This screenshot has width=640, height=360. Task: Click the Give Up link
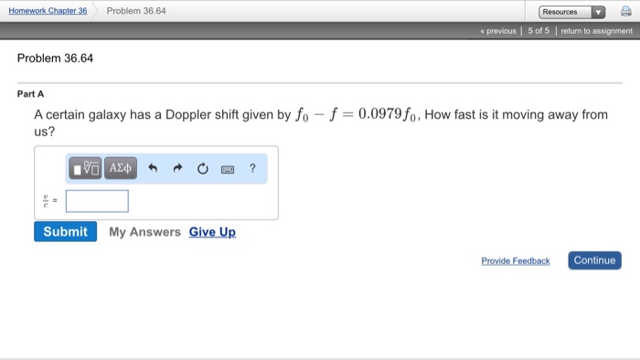(x=212, y=232)
